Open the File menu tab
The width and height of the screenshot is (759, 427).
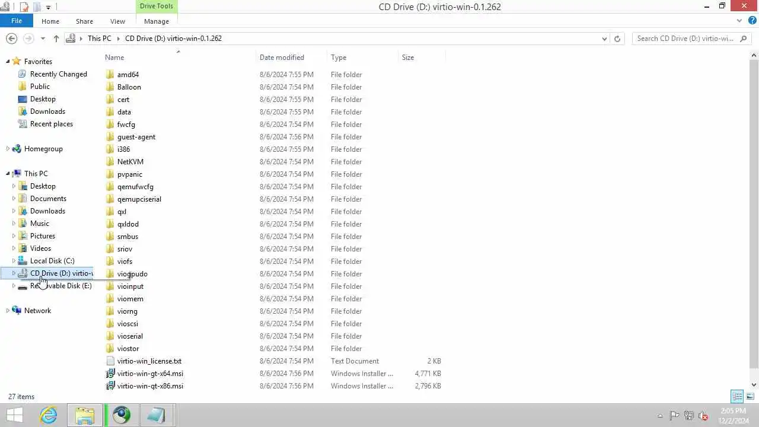(17, 21)
